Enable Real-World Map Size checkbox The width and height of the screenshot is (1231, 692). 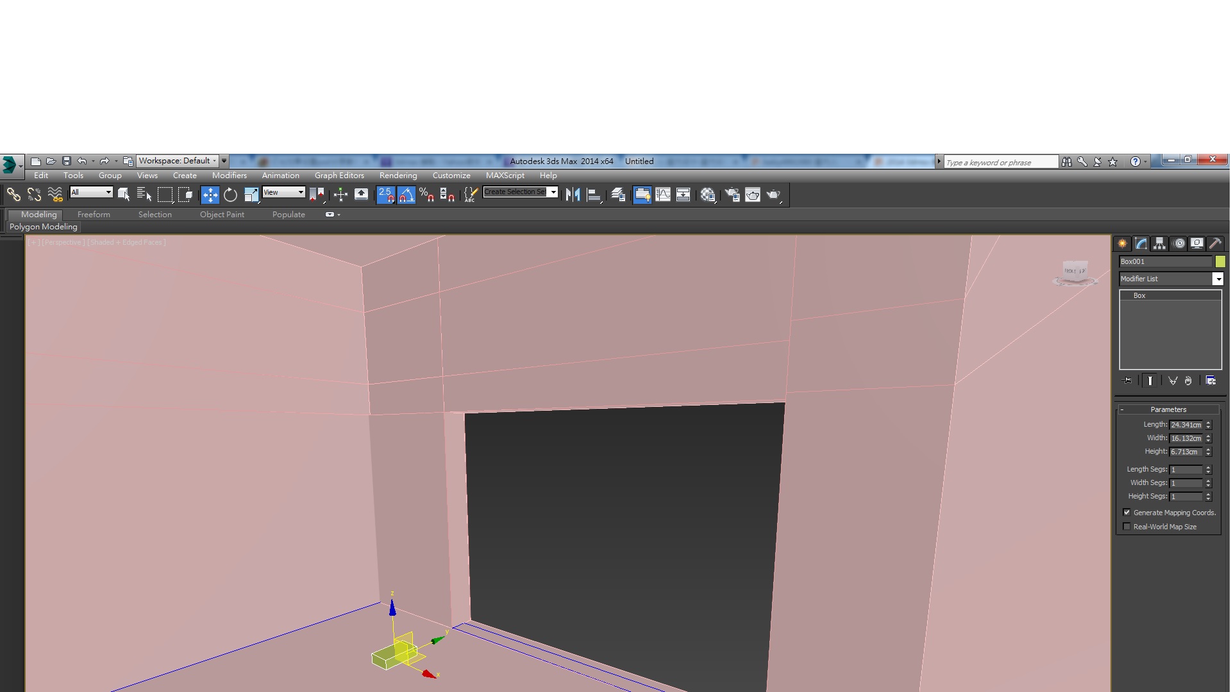point(1127,527)
